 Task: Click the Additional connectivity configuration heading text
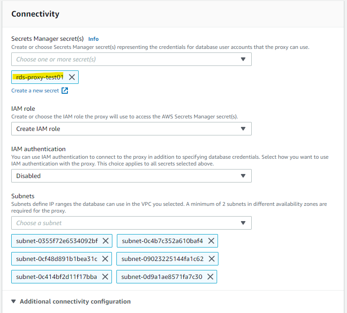(x=75, y=301)
